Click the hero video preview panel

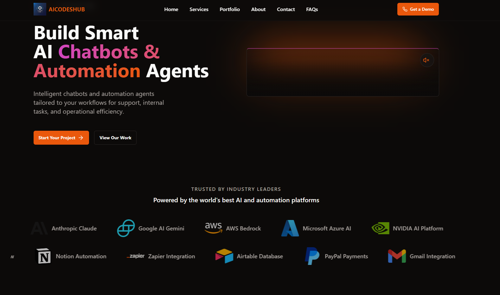pos(343,72)
